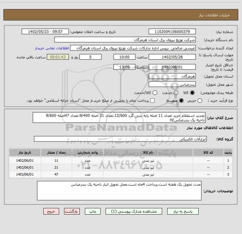242x234 pixels.
Task: Click the ایجاد کننده درخواست field
Action: (x=133, y=48)
